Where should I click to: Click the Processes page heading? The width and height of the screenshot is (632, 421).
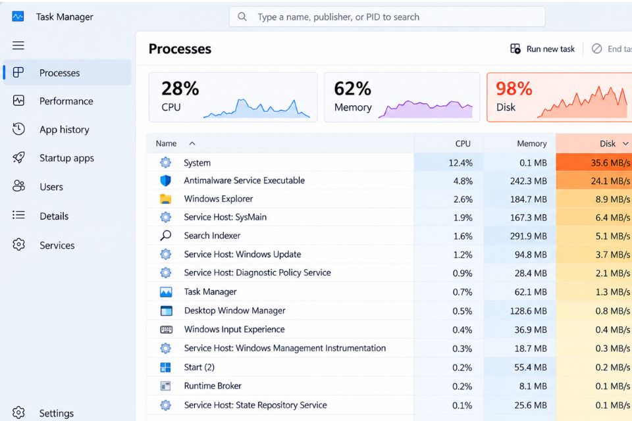pos(180,49)
